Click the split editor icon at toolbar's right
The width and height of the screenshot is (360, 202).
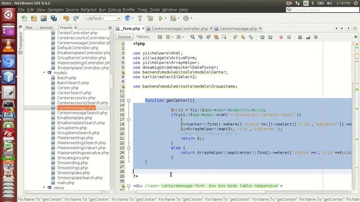pyautogui.click(x=355, y=37)
